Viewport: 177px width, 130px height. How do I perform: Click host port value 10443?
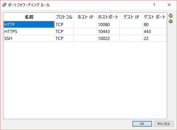(x=108, y=31)
